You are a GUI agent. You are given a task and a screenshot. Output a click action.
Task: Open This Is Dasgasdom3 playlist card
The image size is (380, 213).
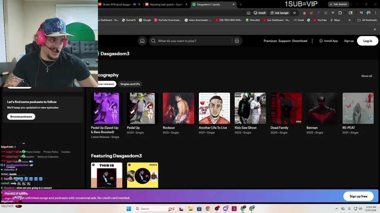click(x=107, y=175)
